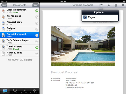Disable sharing on Travel Itinerary

(x=37, y=48)
